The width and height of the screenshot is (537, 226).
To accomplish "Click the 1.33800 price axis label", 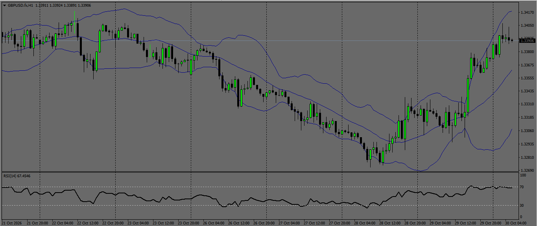I will click(527, 52).
